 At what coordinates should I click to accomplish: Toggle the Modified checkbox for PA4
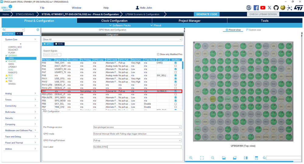pos(176,66)
